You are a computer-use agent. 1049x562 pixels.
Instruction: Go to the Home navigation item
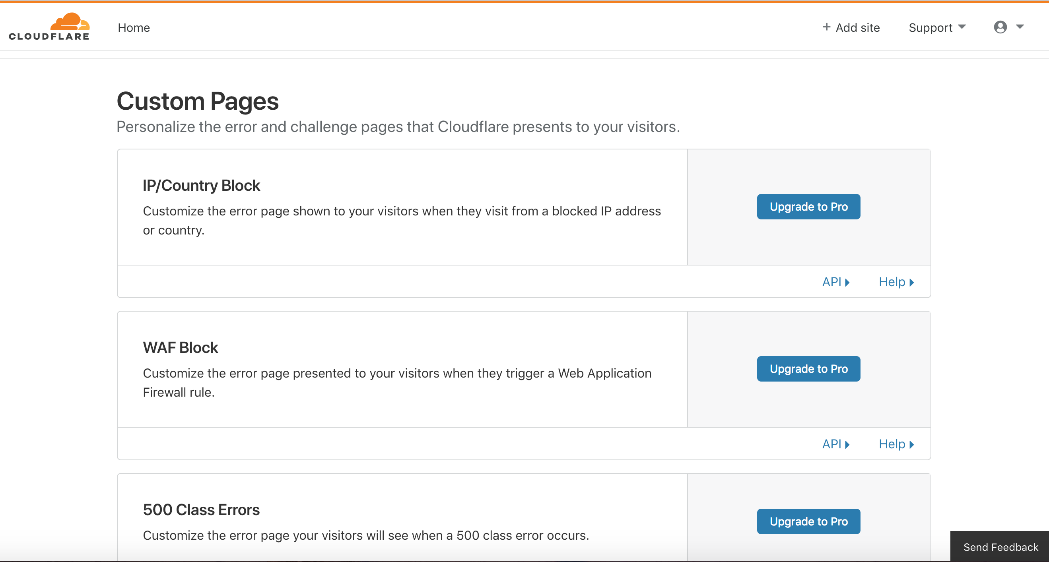(x=134, y=28)
